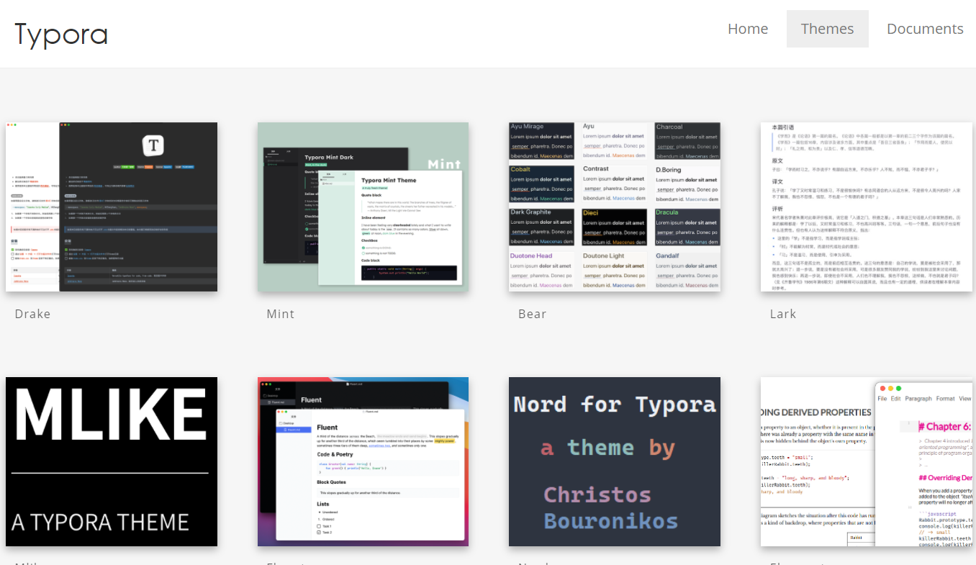Image resolution: width=976 pixels, height=565 pixels.
Task: Open the Bear theme preview image
Action: [615, 207]
